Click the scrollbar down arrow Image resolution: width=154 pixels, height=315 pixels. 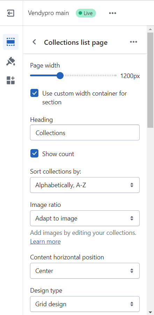(x=150, y=312)
